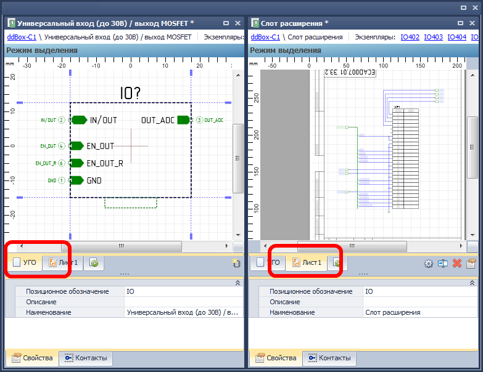Click the monitor display icon in right panel
Viewport: 483px width, 372px height.
(x=443, y=263)
